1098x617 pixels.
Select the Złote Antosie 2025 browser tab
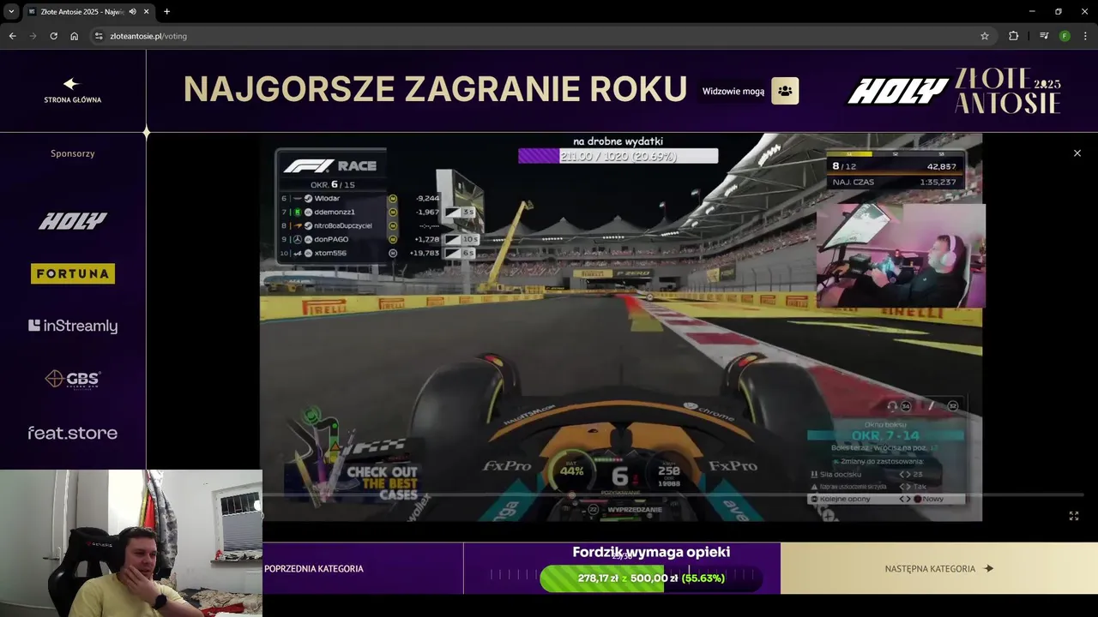click(x=88, y=11)
